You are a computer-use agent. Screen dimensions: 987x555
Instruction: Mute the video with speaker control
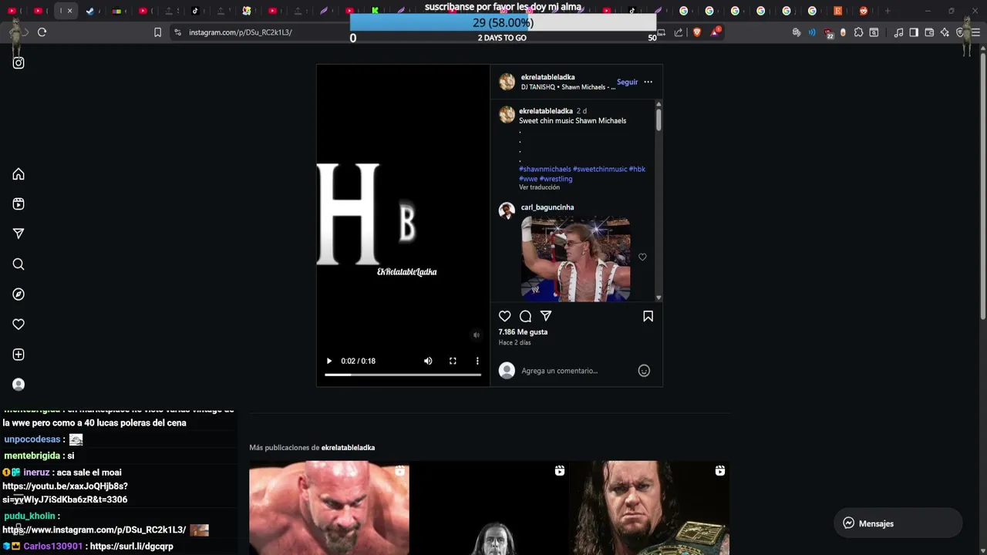[428, 361]
